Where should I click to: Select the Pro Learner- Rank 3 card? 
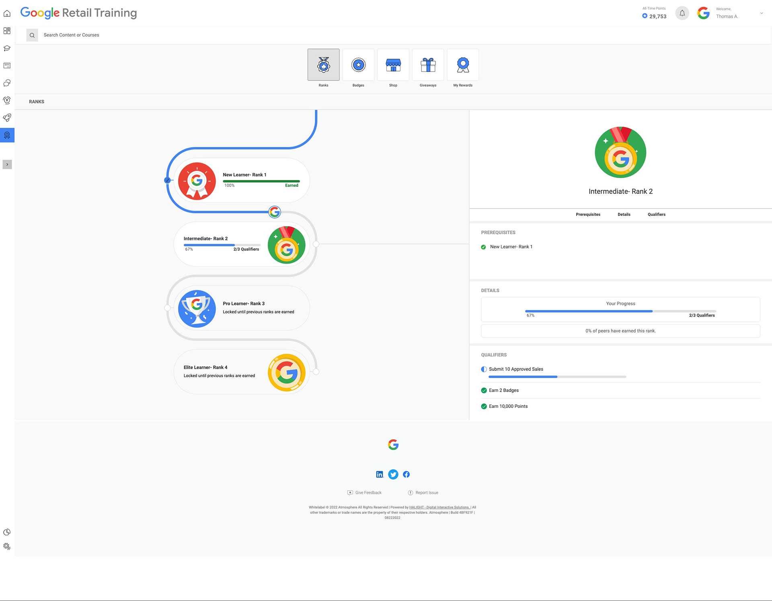pos(242,308)
